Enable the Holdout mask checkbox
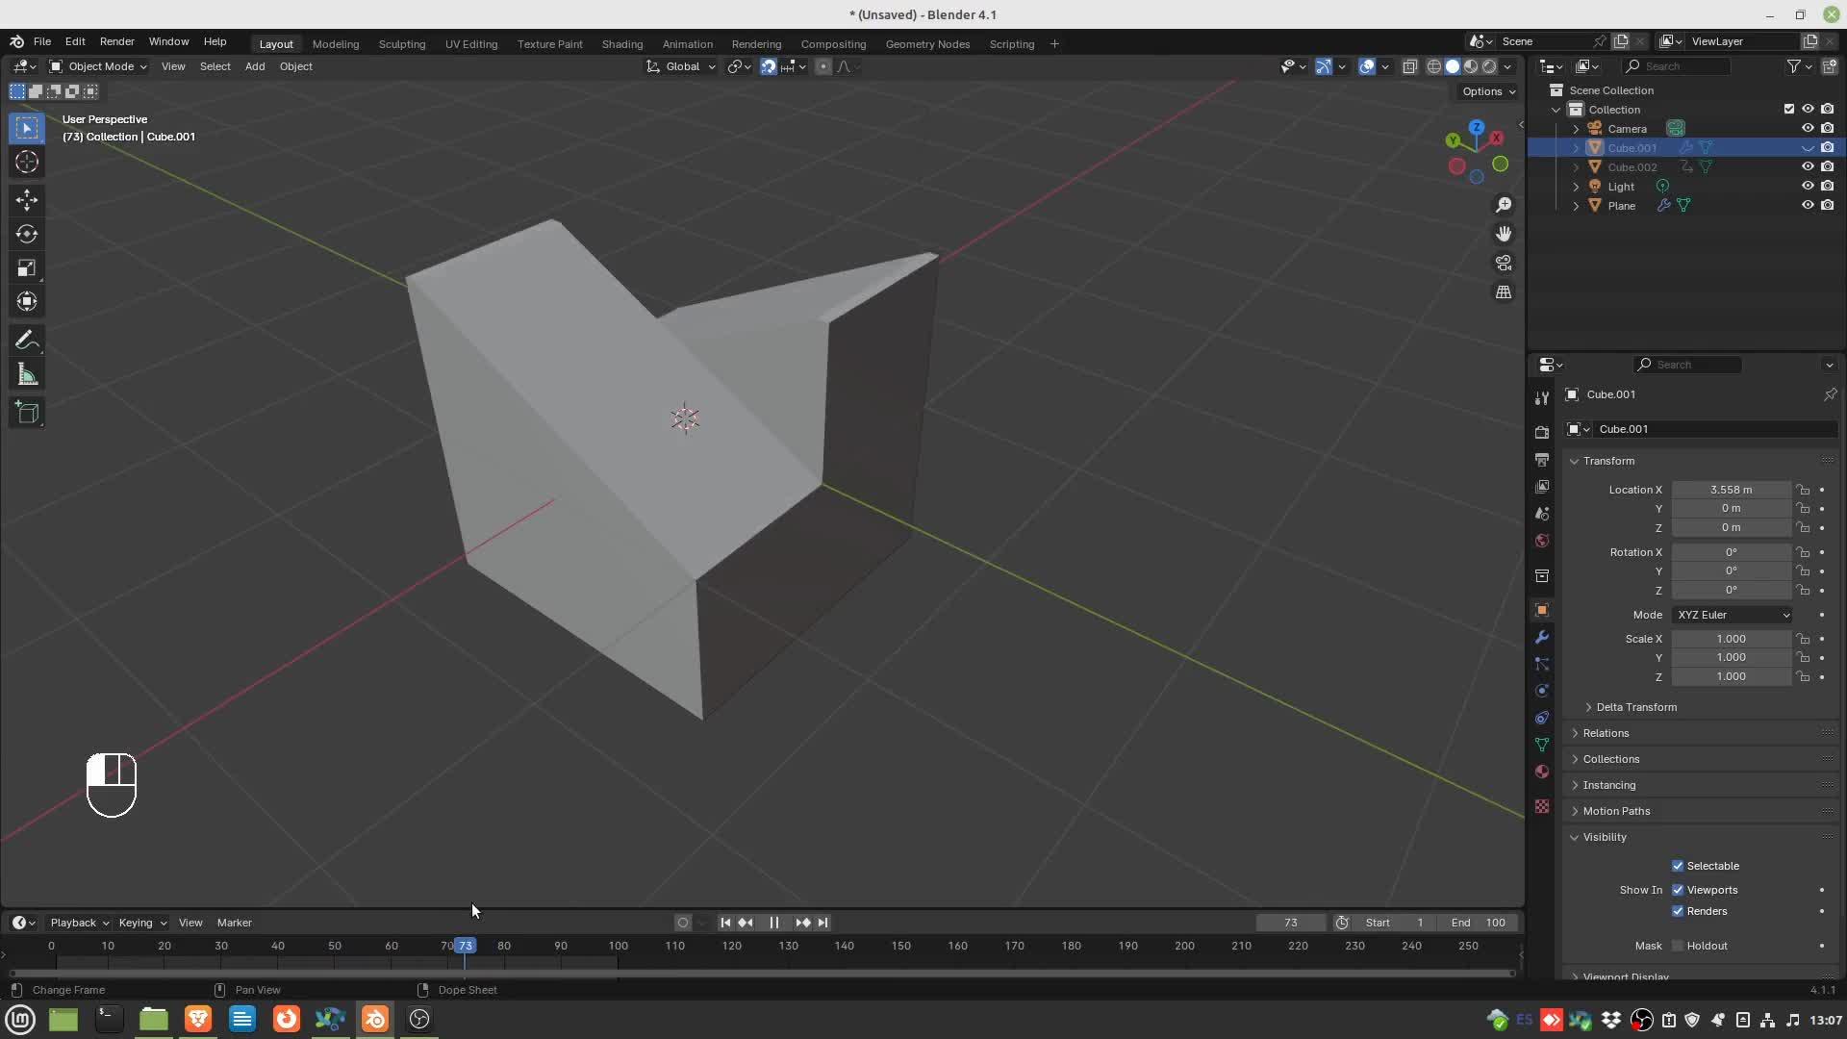Viewport: 1847px width, 1039px height. click(x=1678, y=946)
